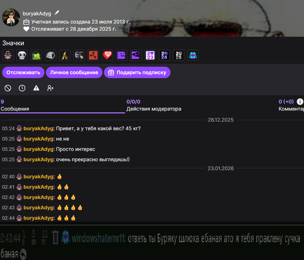Show the info tooltip next to comments count
This screenshot has width=304, height=260.
300,102
